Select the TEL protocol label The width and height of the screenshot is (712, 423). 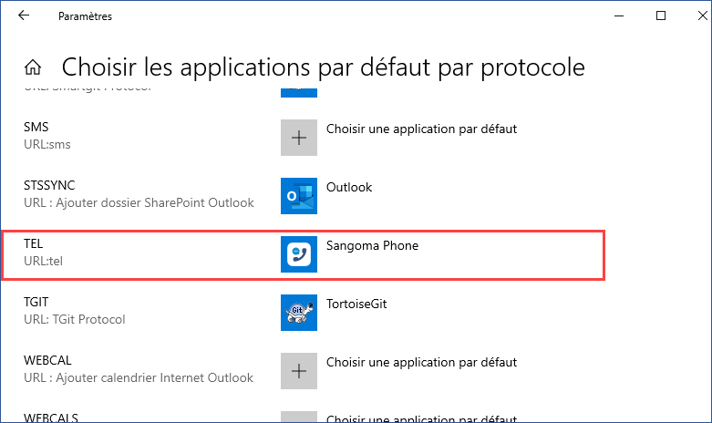point(36,245)
